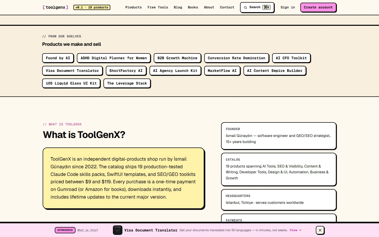
Task: Open AI Content Empire Builder
Action: point(275,71)
